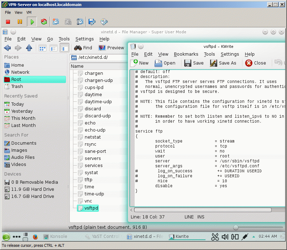This screenshot has height=250, width=287.
Task: Select Root in the Places panel
Action: pyautogui.click(x=16, y=79)
